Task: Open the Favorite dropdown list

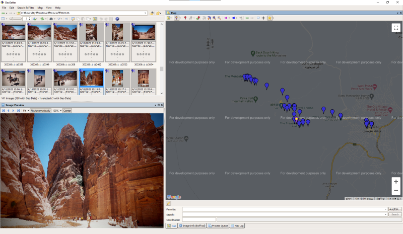Action: [x=385, y=209]
